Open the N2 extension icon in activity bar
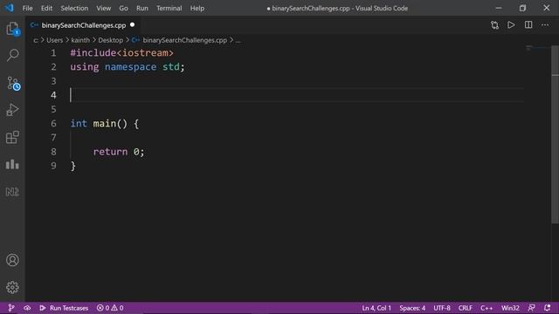 click(12, 192)
